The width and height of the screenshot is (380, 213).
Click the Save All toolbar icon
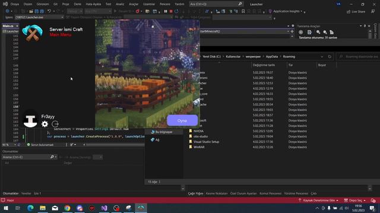click(42, 11)
